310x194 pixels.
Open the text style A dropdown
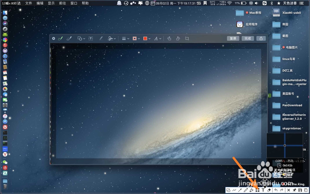(157, 38)
